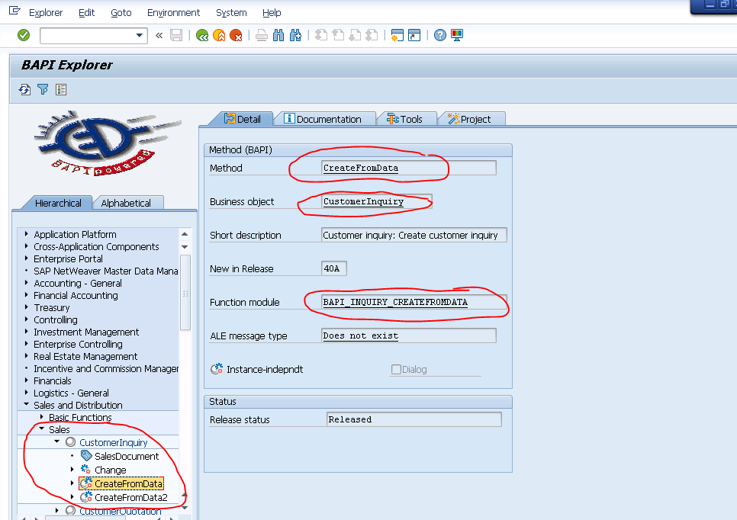Screen dimensions: 737x520
Task: Expand the CustomerQuotation node
Action: [x=56, y=511]
